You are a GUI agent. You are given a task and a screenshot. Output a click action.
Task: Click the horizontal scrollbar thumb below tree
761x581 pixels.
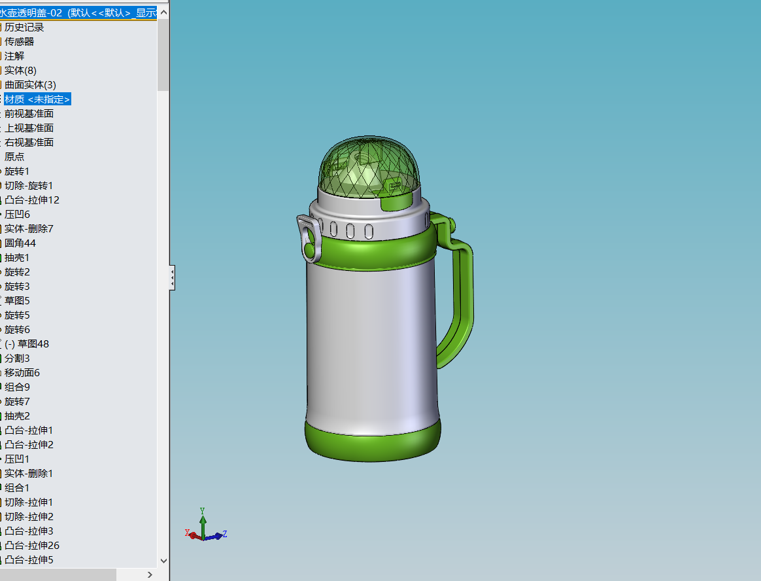click(58, 574)
